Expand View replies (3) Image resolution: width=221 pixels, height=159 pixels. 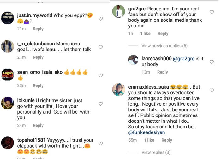click(156, 152)
